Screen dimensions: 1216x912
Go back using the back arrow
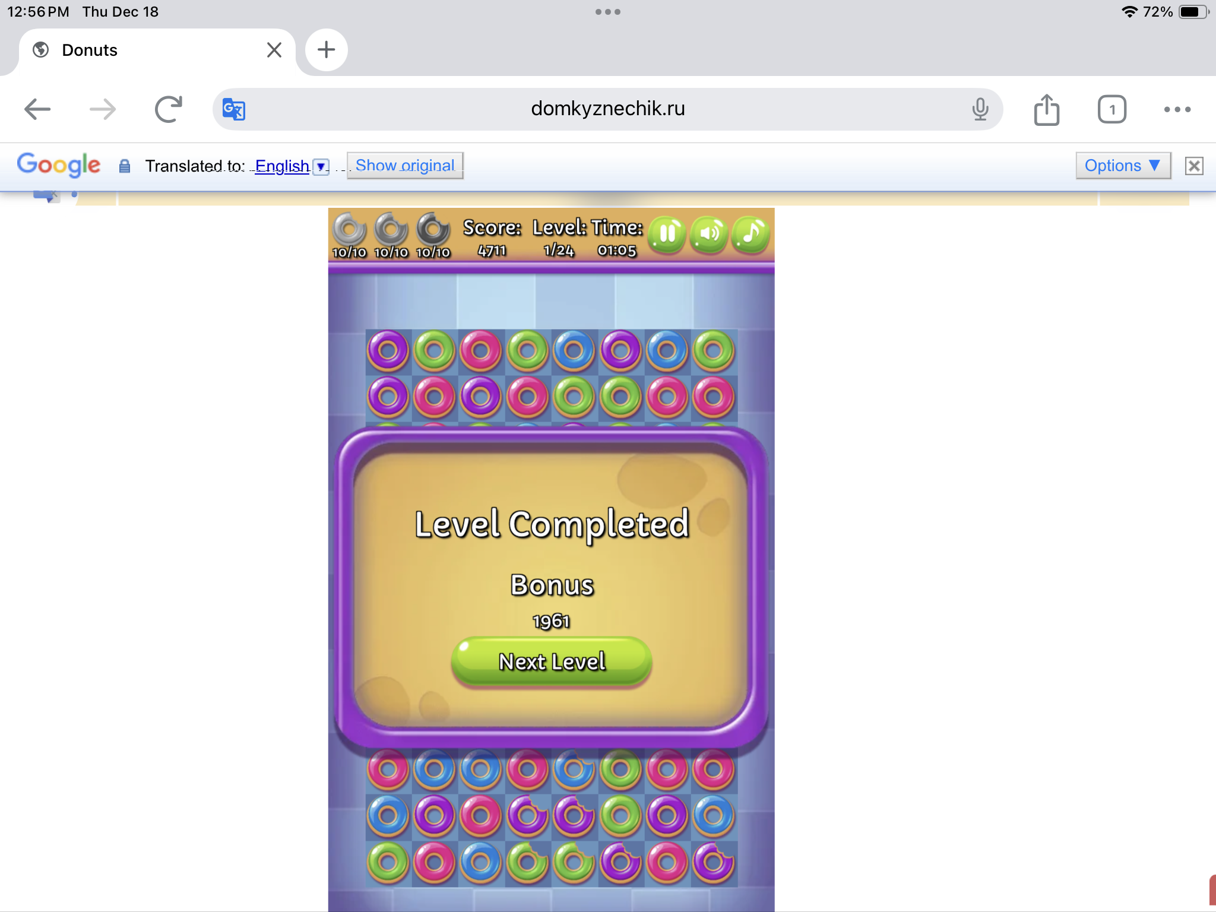[x=37, y=109]
